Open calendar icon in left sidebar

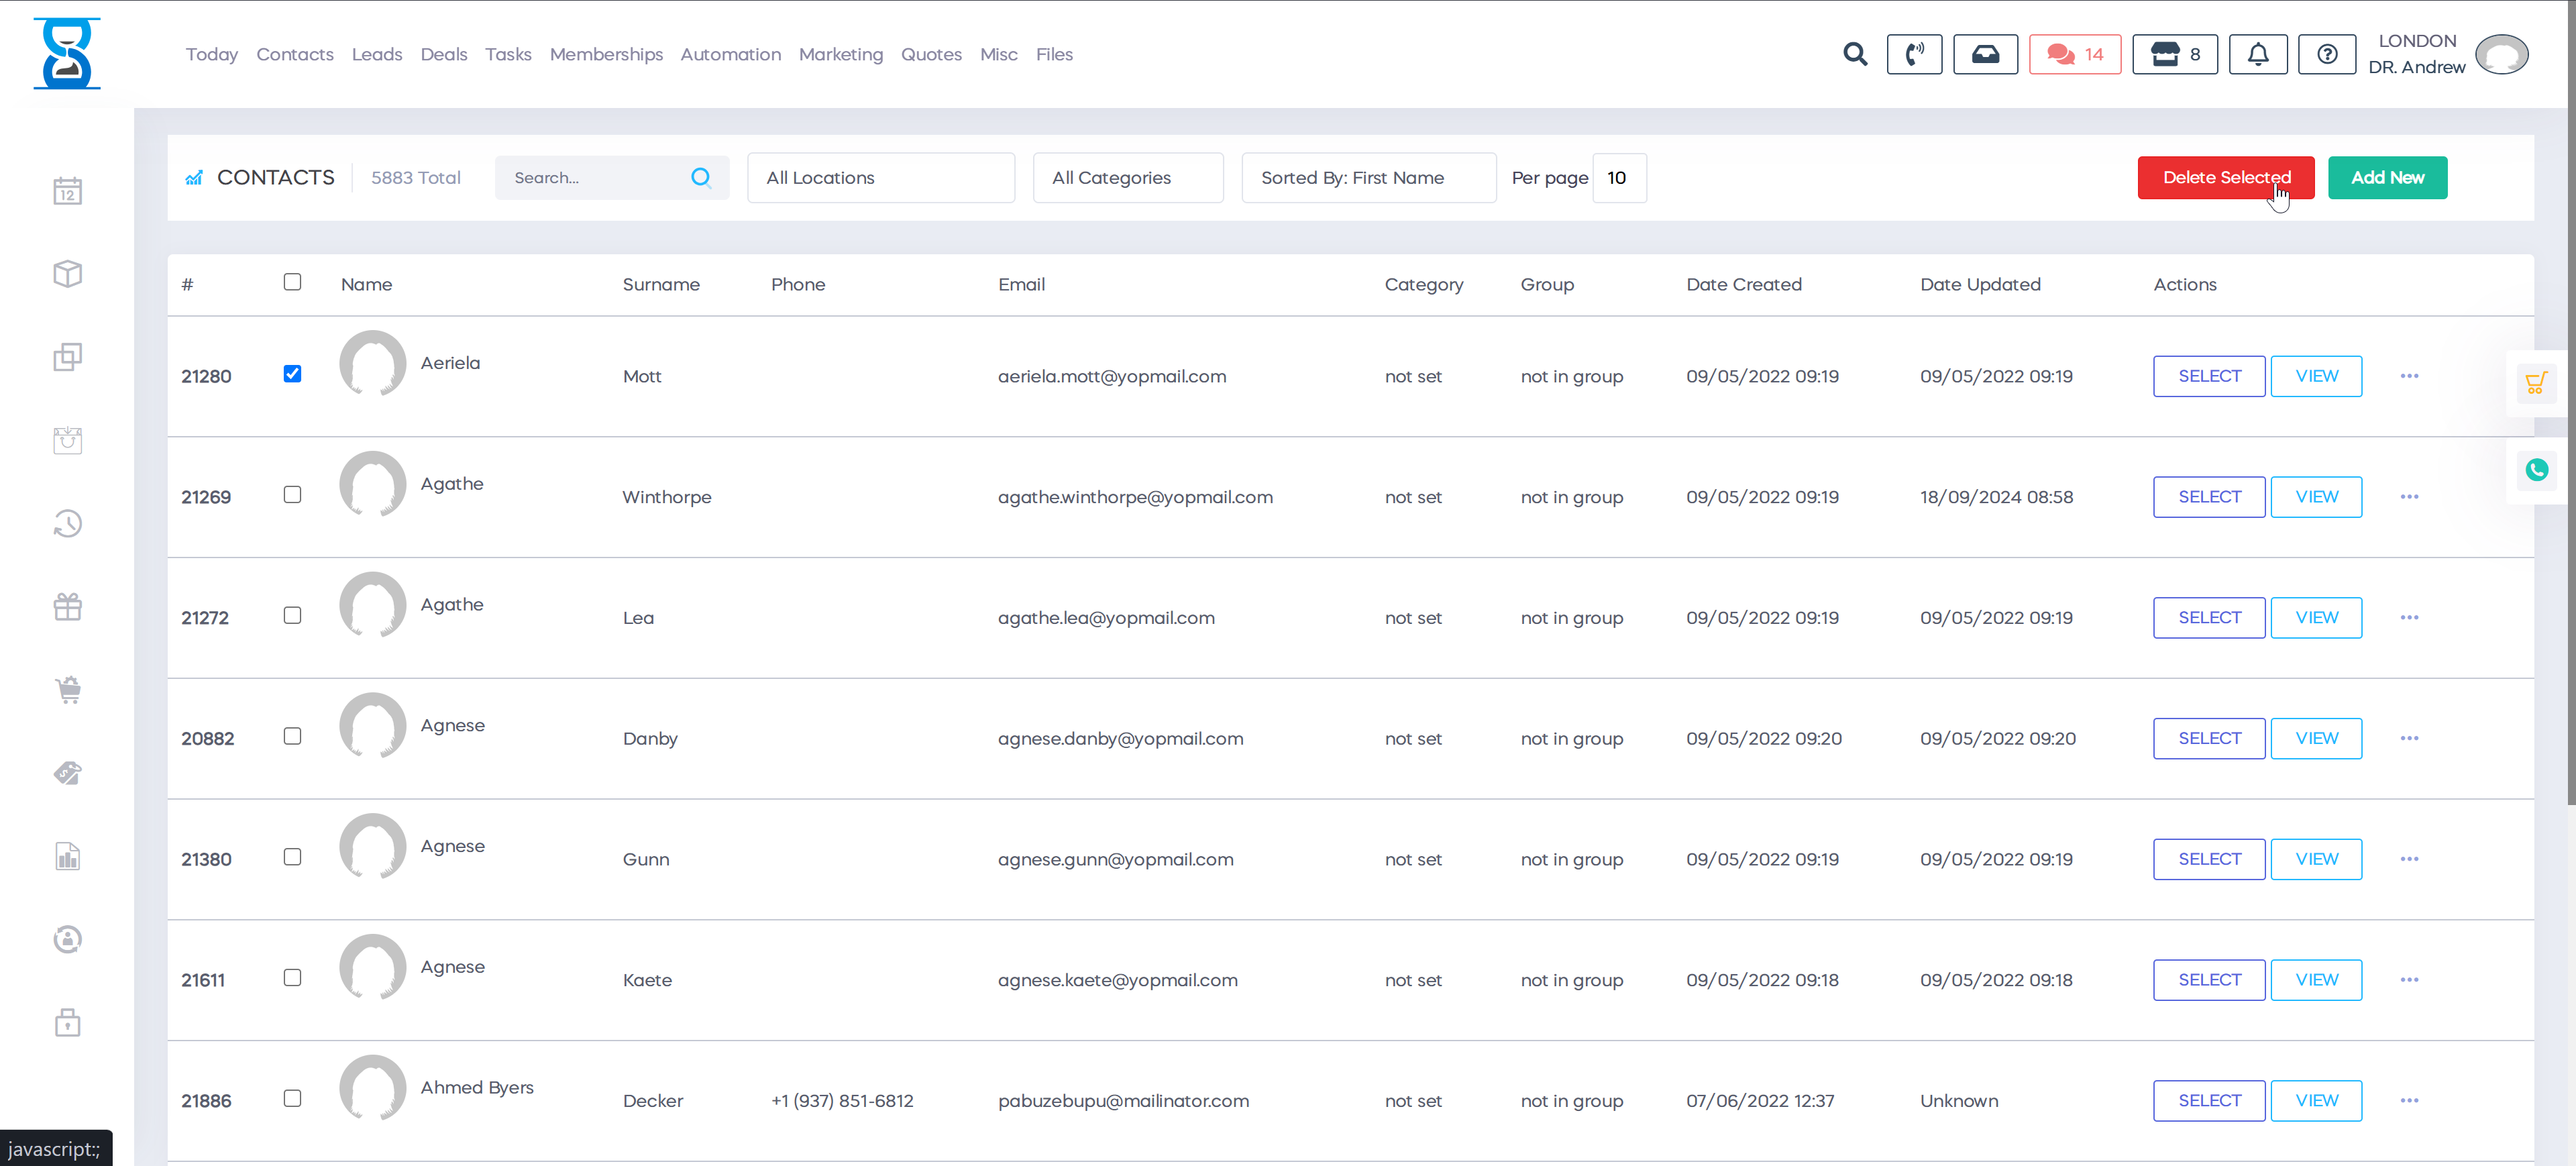67,190
